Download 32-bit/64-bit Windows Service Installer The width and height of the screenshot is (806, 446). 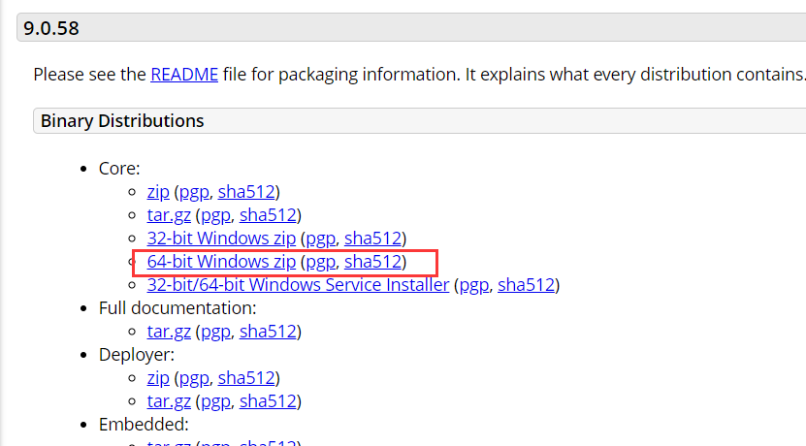pos(298,285)
